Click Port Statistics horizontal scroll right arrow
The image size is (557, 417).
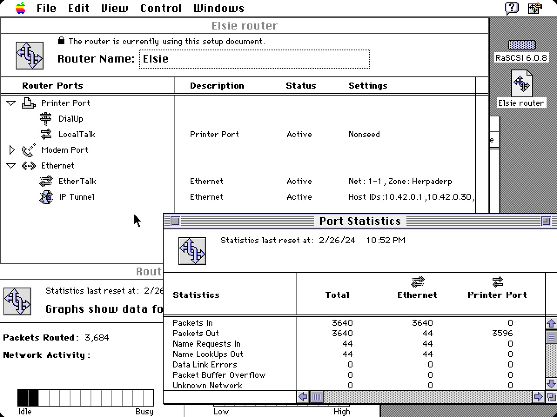[539, 397]
